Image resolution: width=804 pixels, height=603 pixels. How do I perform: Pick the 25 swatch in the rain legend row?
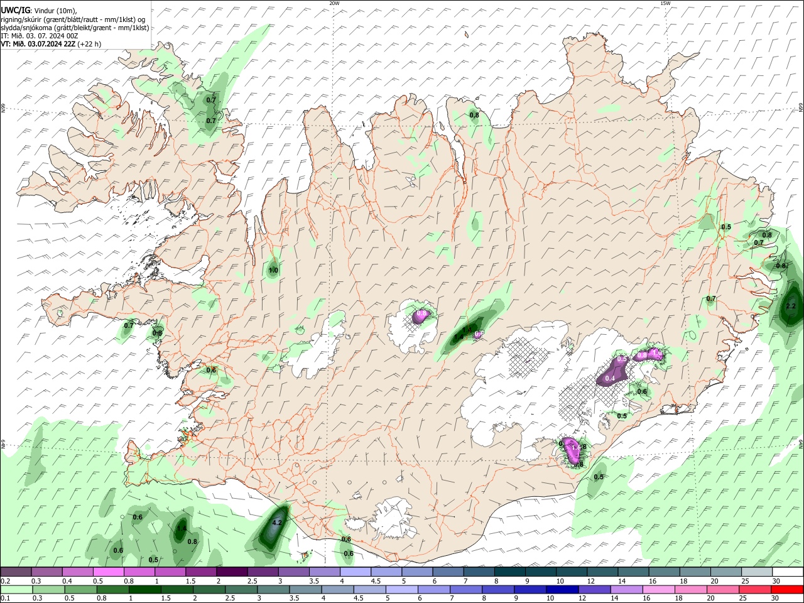tap(756, 589)
